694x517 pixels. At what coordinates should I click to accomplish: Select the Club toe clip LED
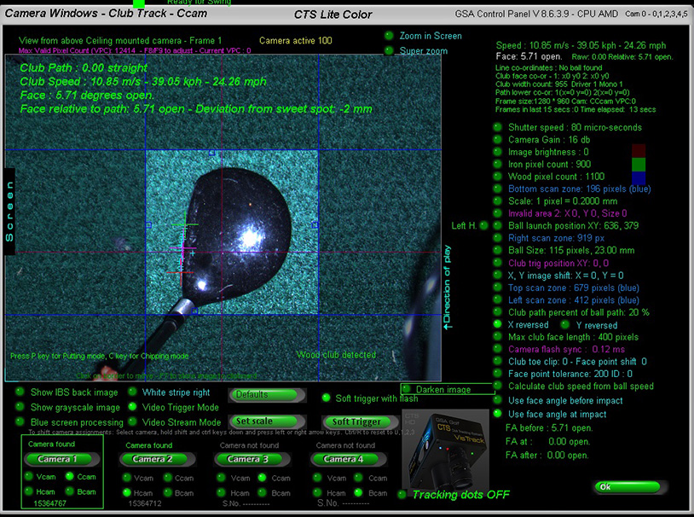(498, 361)
